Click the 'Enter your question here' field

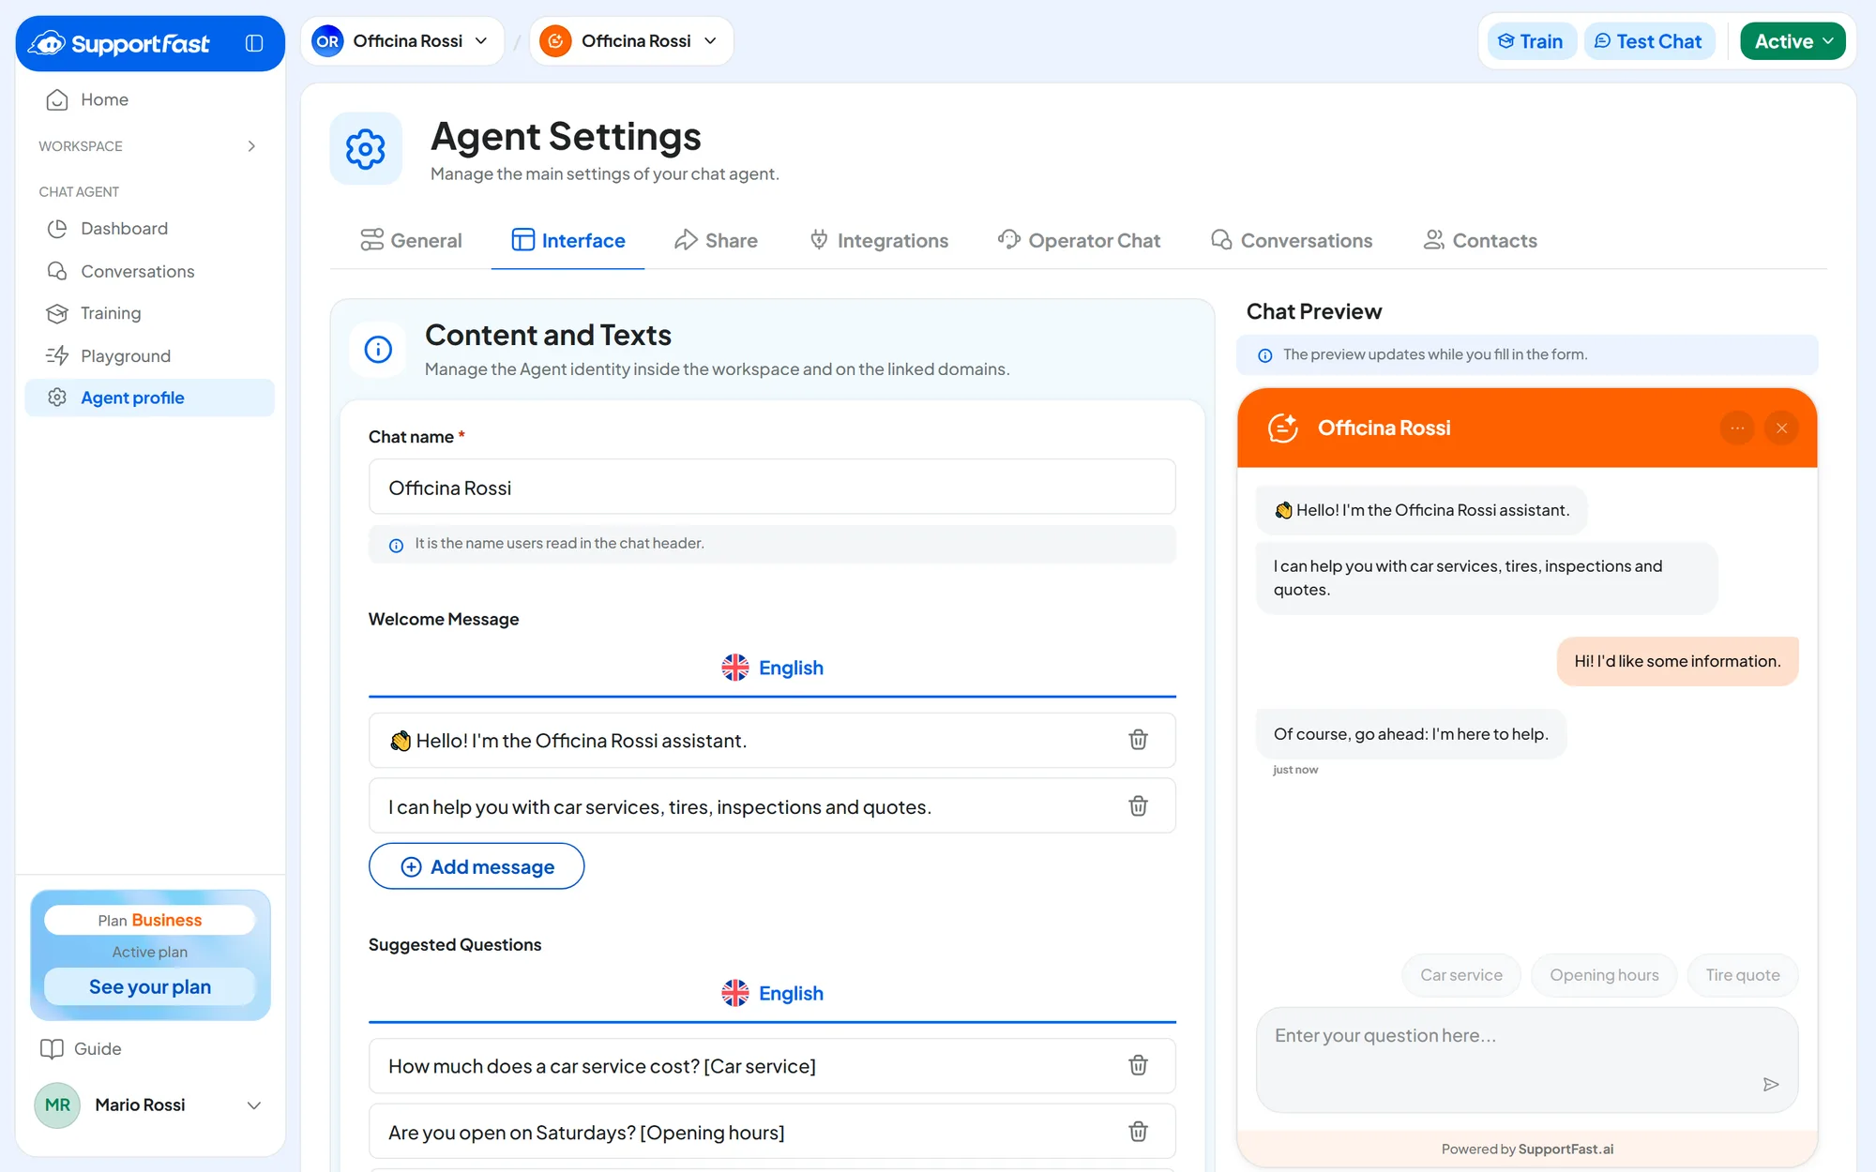coord(1527,1059)
